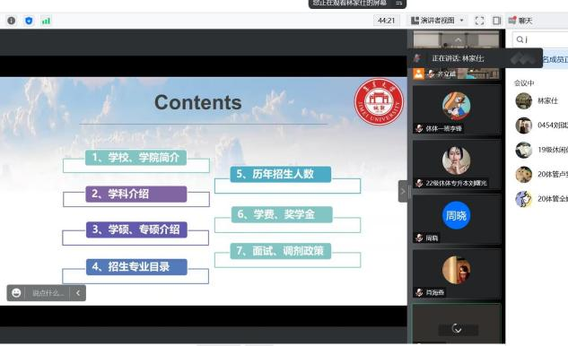Viewport: 568px width, 346px height.
Task: Open the meeting info icon
Action: coord(12,21)
